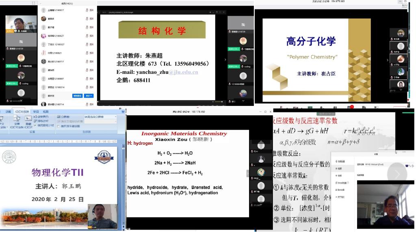Open the blue 更多 (more) dropdown
The image size is (416, 232).
tap(89, 96)
